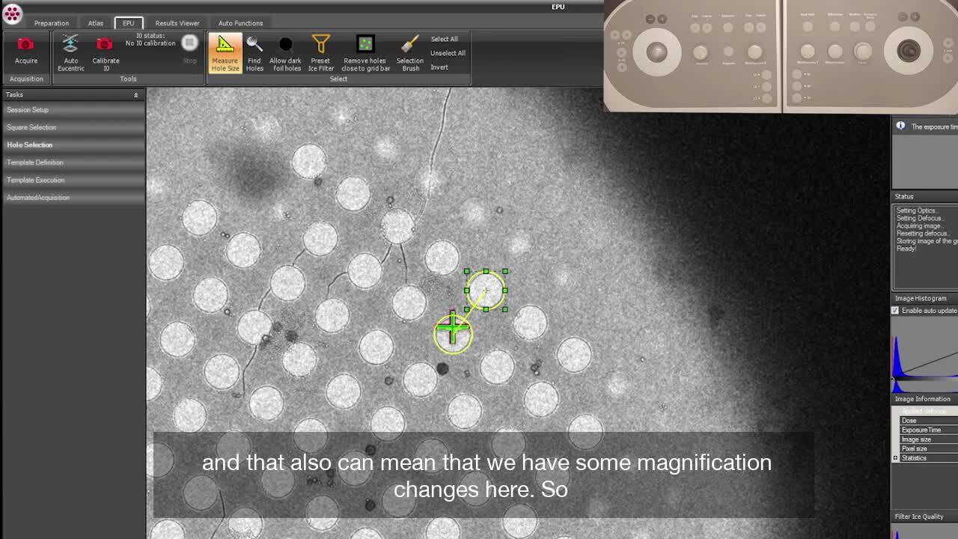Open the Template Definition task
Image resolution: width=958 pixels, height=539 pixels.
click(x=35, y=162)
